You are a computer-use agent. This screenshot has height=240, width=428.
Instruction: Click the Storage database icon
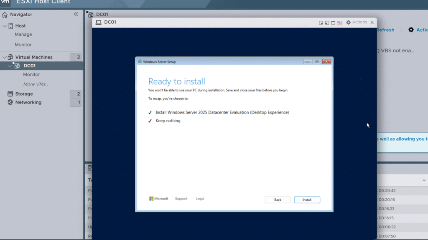[x=10, y=94]
